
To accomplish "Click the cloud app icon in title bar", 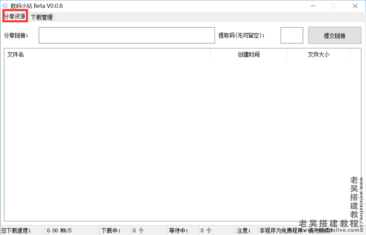I will [x=5, y=5].
